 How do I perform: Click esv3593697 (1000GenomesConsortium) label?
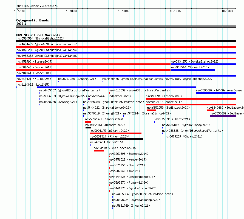coord(220,90)
